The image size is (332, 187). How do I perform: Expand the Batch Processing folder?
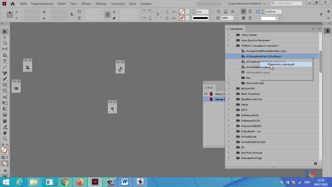(229, 94)
